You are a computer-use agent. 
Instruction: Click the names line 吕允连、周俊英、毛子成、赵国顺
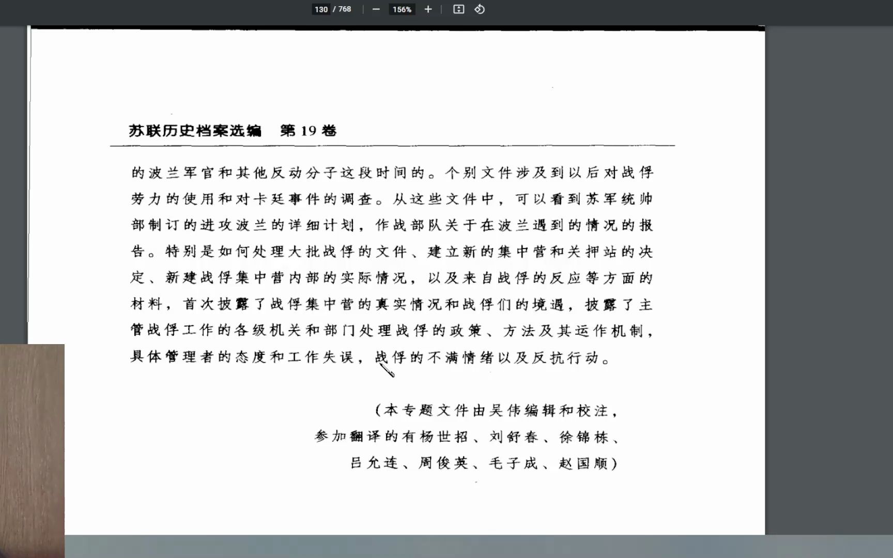[484, 463]
